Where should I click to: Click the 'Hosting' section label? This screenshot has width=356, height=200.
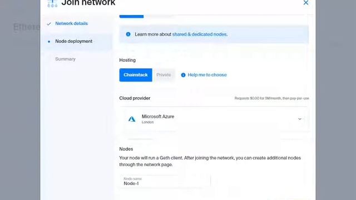127,60
